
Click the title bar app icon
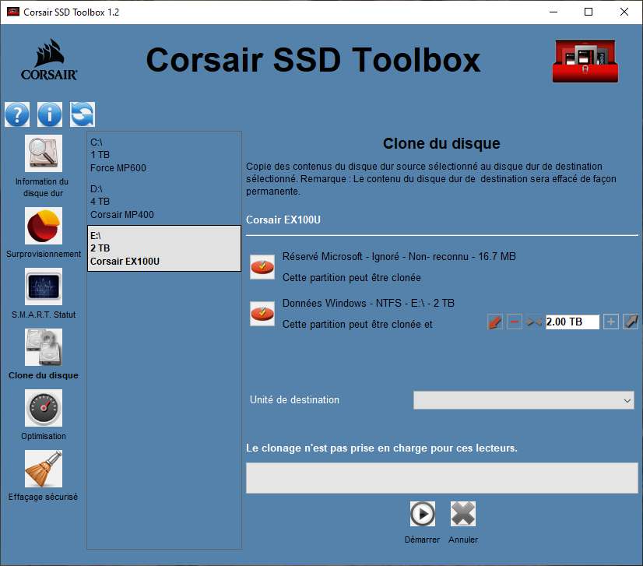[13, 12]
